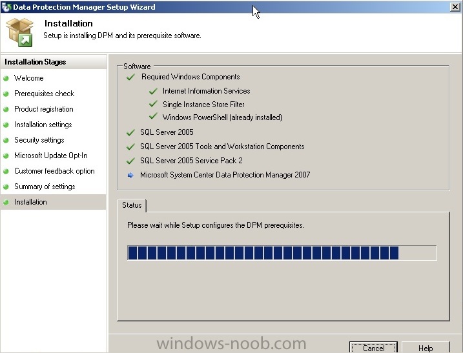Click the SQL Server 2005 entry
Screen dimensions: 463x353
pyautogui.click(x=167, y=132)
